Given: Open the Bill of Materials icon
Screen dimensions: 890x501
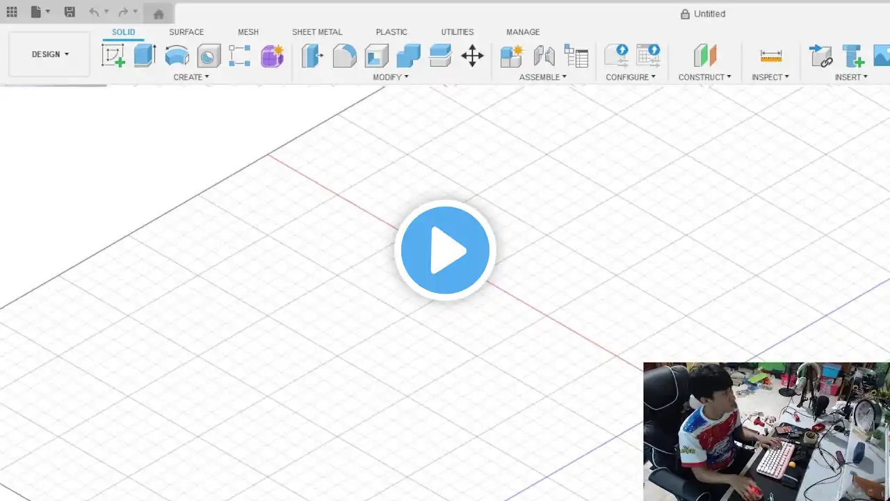Looking at the screenshot, I should (576, 56).
